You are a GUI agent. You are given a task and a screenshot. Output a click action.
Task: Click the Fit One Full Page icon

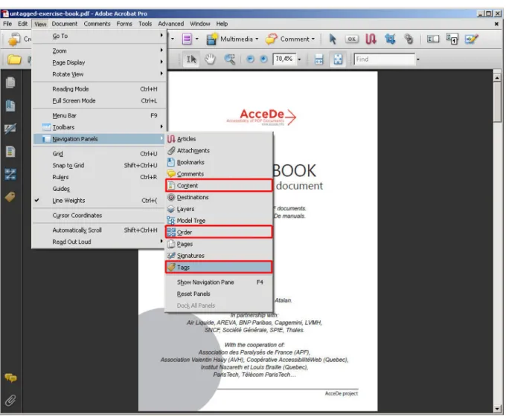[338, 59]
